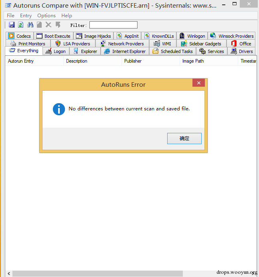Viewport: 259px width, 277px height.
Task: Open the LSA Providers tab
Action: (73, 44)
